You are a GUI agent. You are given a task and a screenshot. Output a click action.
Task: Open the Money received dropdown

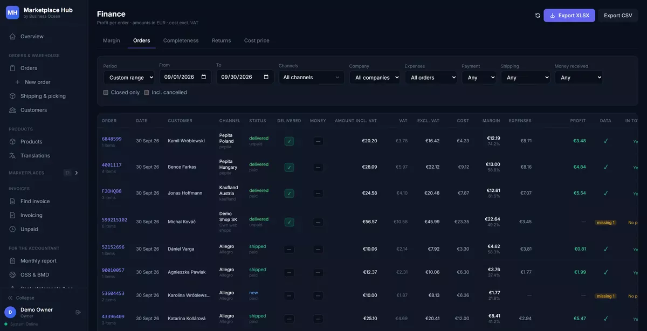[x=579, y=78]
